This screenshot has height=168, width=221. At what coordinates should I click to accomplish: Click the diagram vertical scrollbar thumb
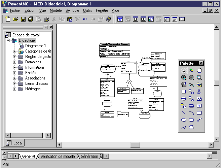click(x=217, y=83)
